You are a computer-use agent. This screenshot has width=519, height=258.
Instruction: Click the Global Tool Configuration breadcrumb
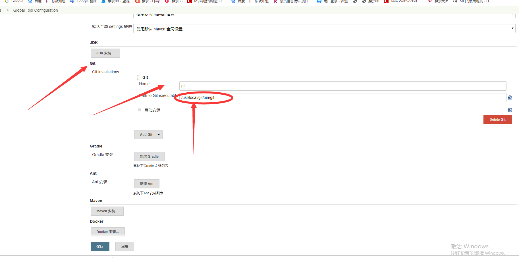click(35, 10)
